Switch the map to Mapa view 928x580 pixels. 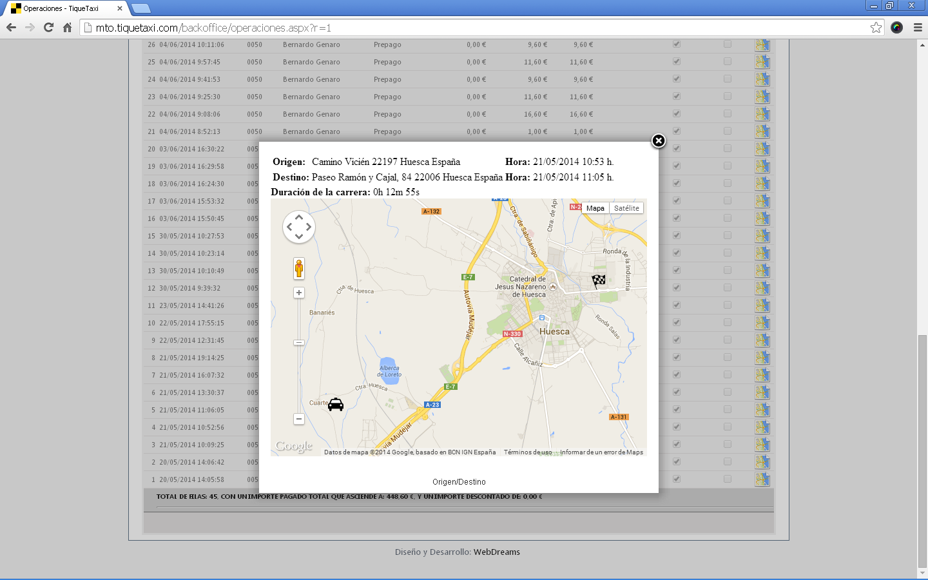pos(595,208)
